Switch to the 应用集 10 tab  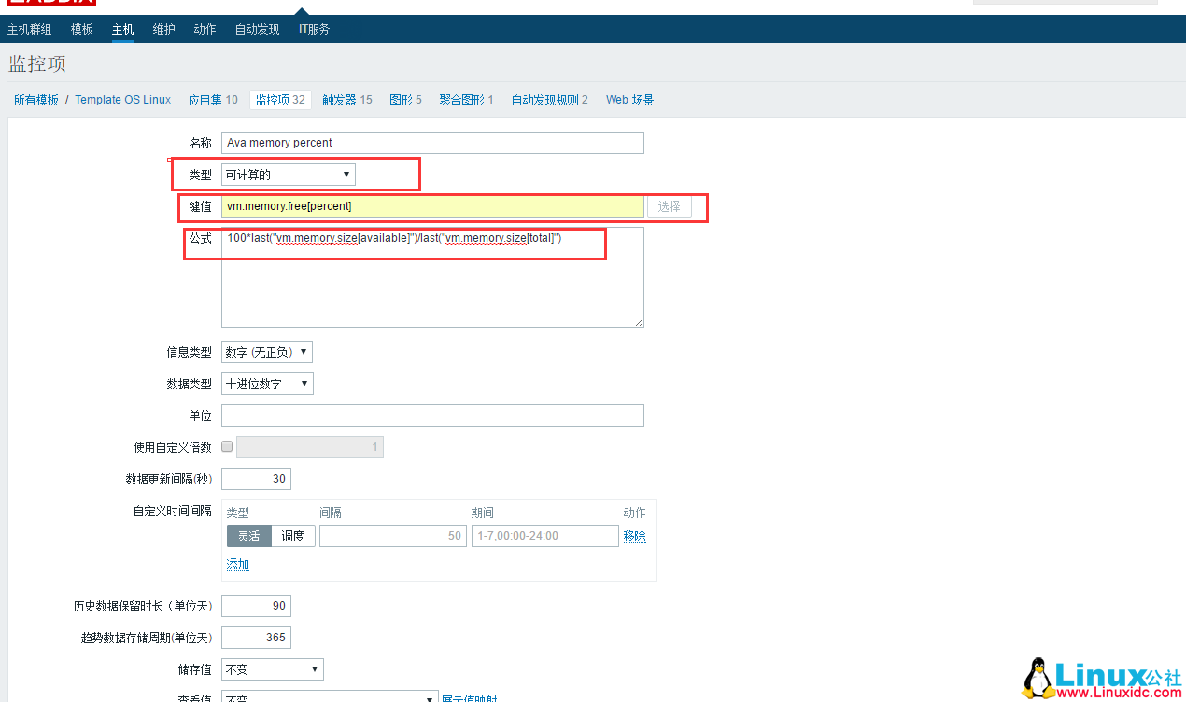(213, 99)
